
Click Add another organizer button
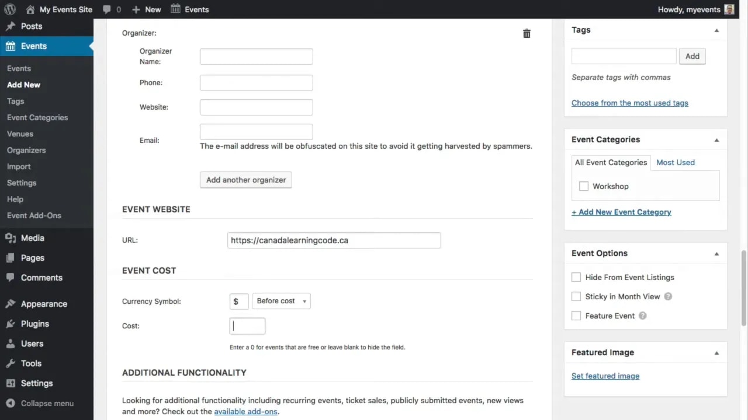click(245, 180)
